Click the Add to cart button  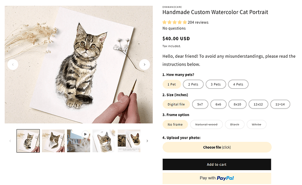217,164
